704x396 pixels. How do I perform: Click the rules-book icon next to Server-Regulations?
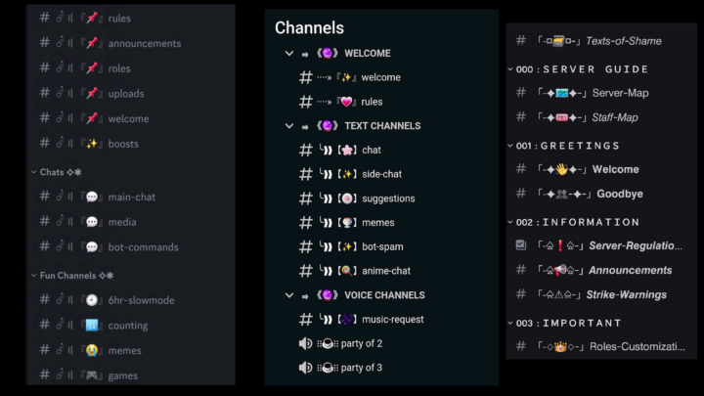tap(521, 245)
